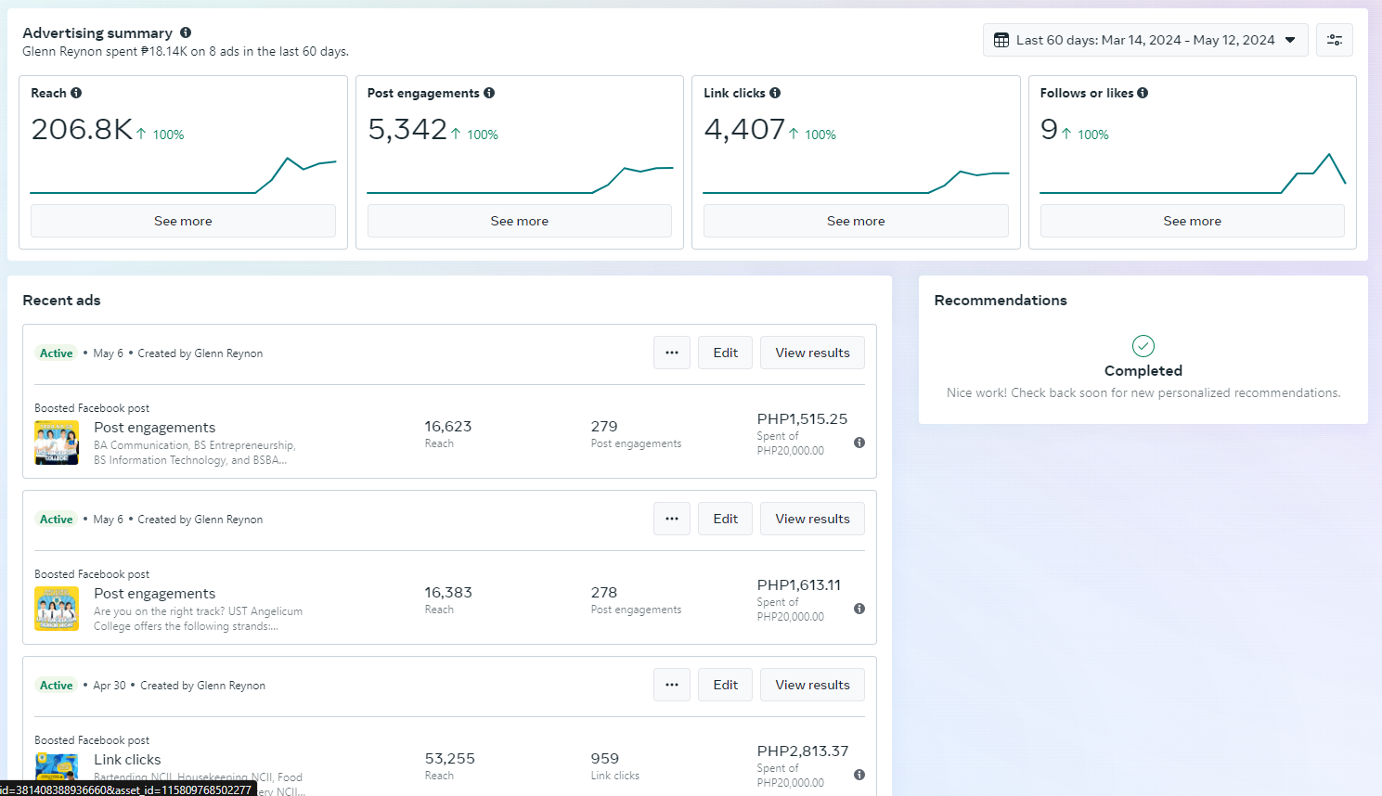Viewport: 1382px width, 796px height.
Task: Open more options for first May 6 ad
Action: tap(672, 353)
